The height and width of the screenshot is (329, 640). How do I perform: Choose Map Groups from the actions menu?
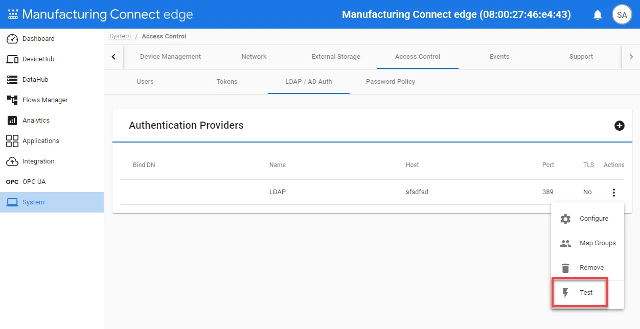coord(587,243)
